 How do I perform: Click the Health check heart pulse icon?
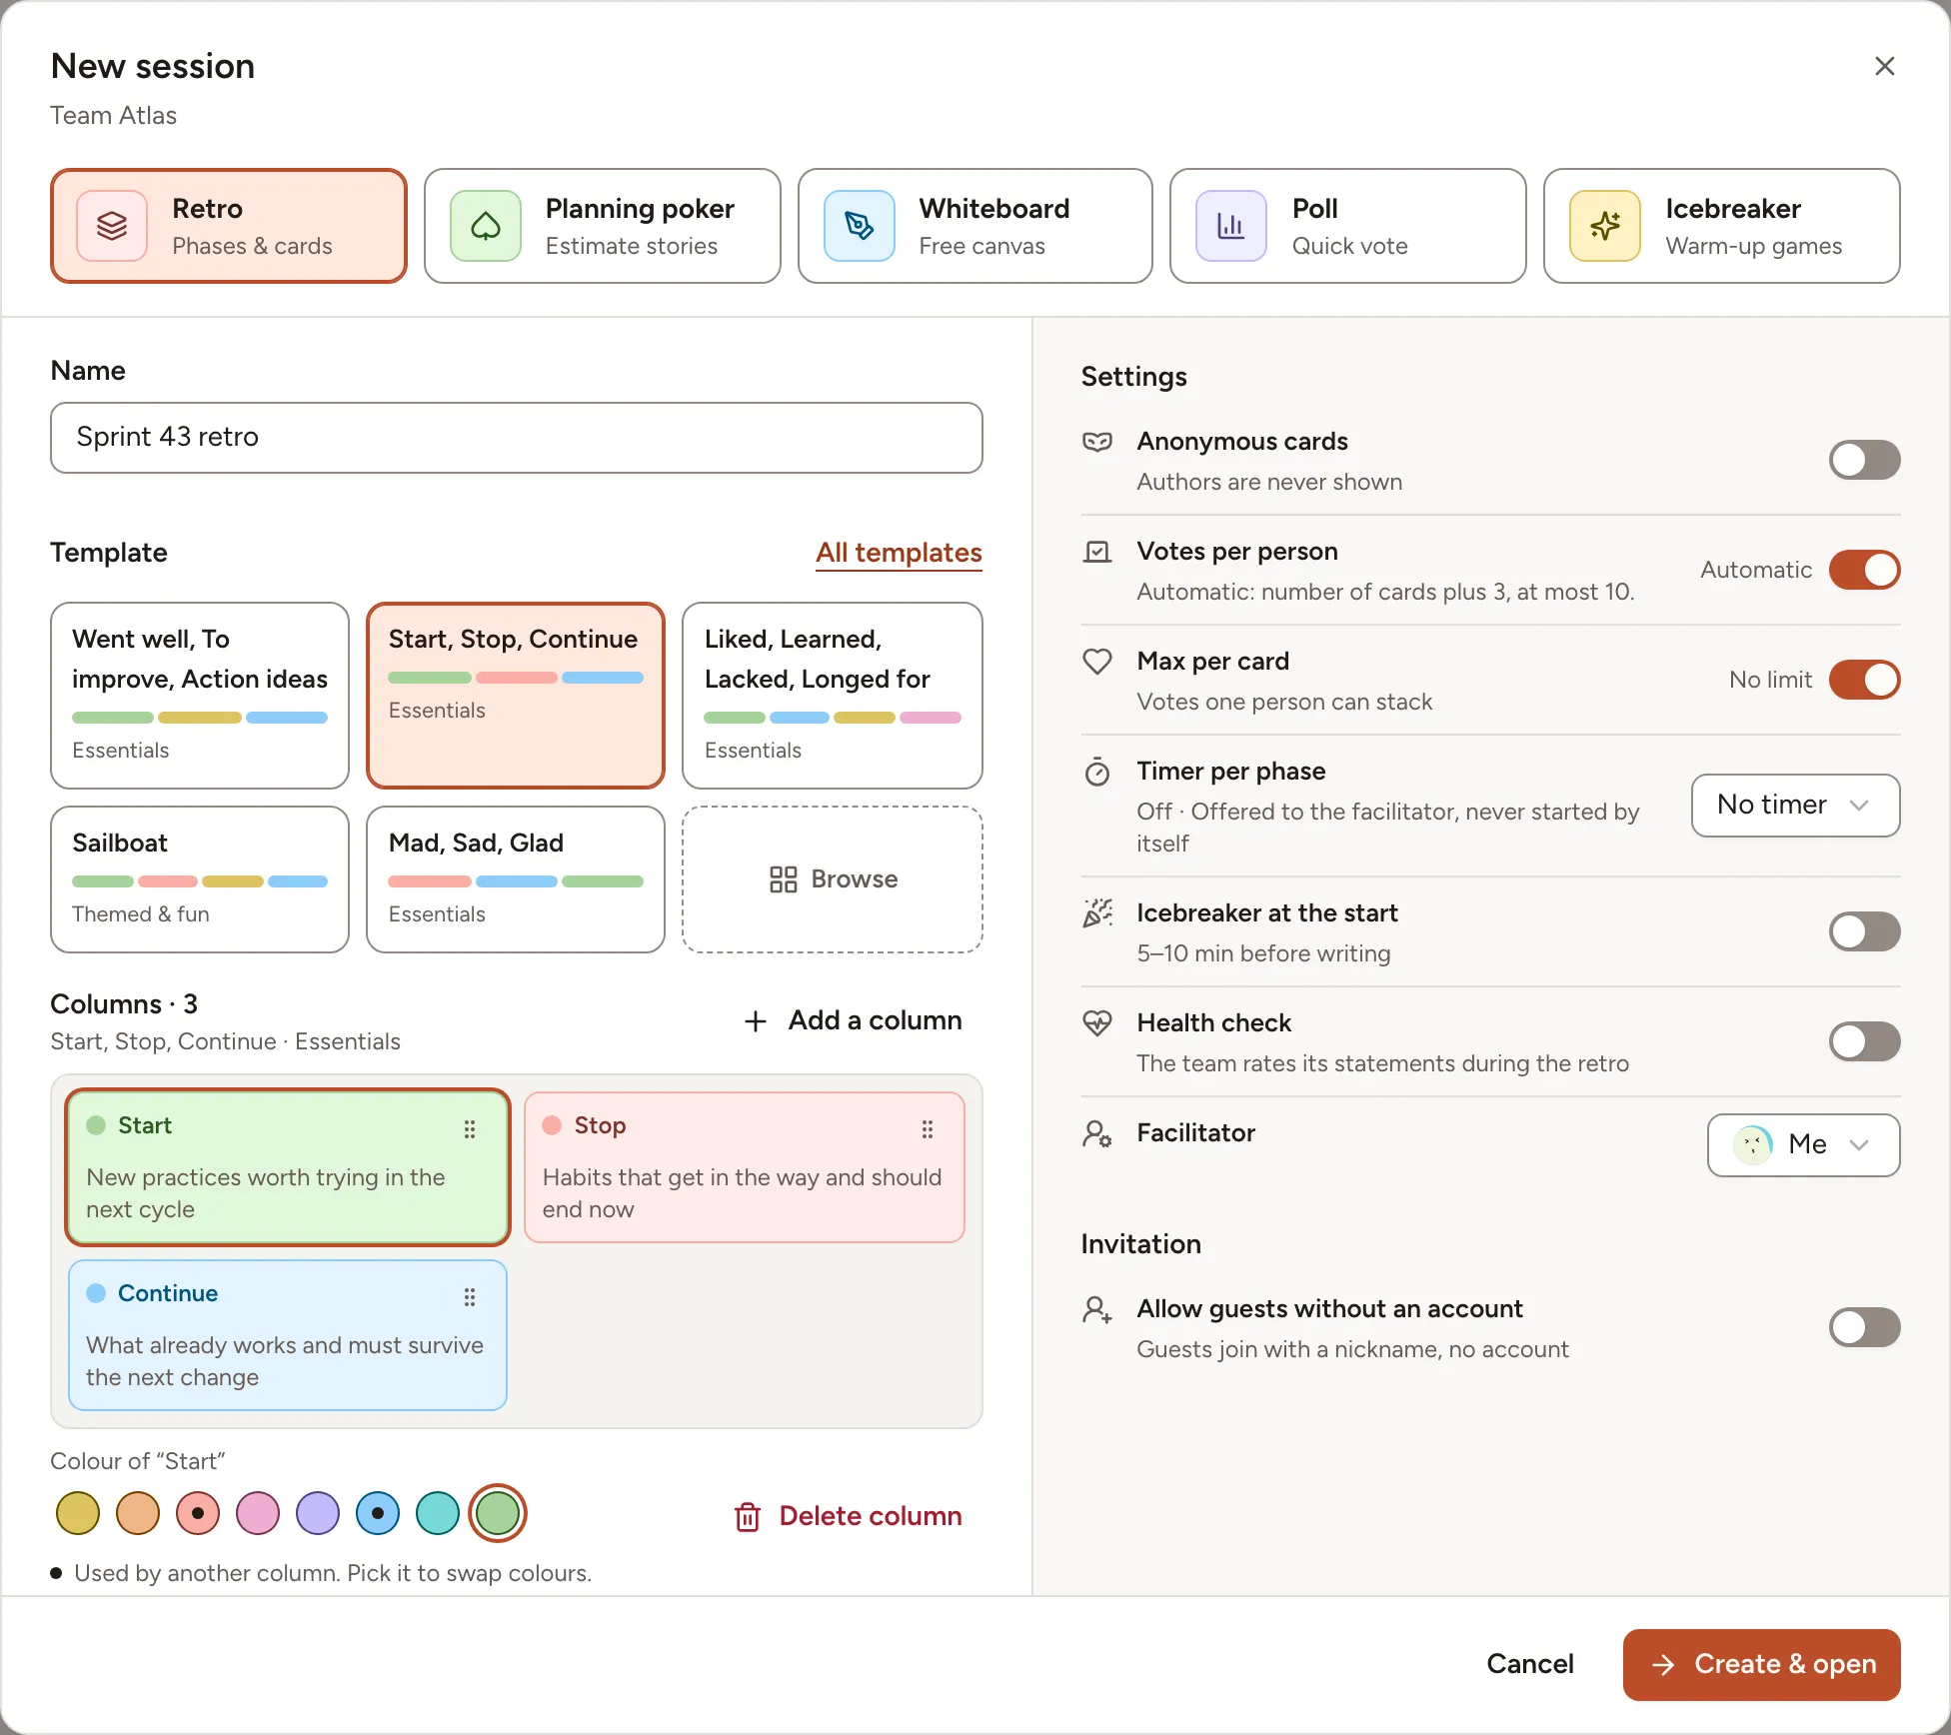coord(1097,1023)
